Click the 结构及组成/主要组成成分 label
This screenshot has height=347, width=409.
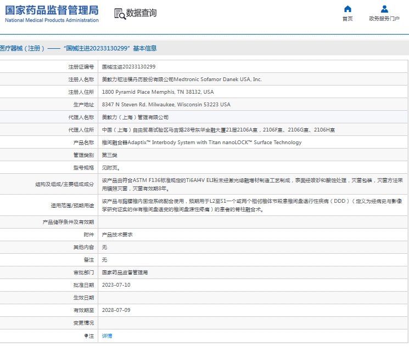tap(64, 184)
